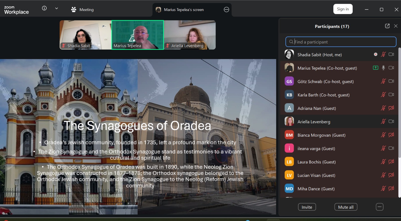The image size is (401, 221).
Task: Click the Invite button
Action: click(x=307, y=207)
